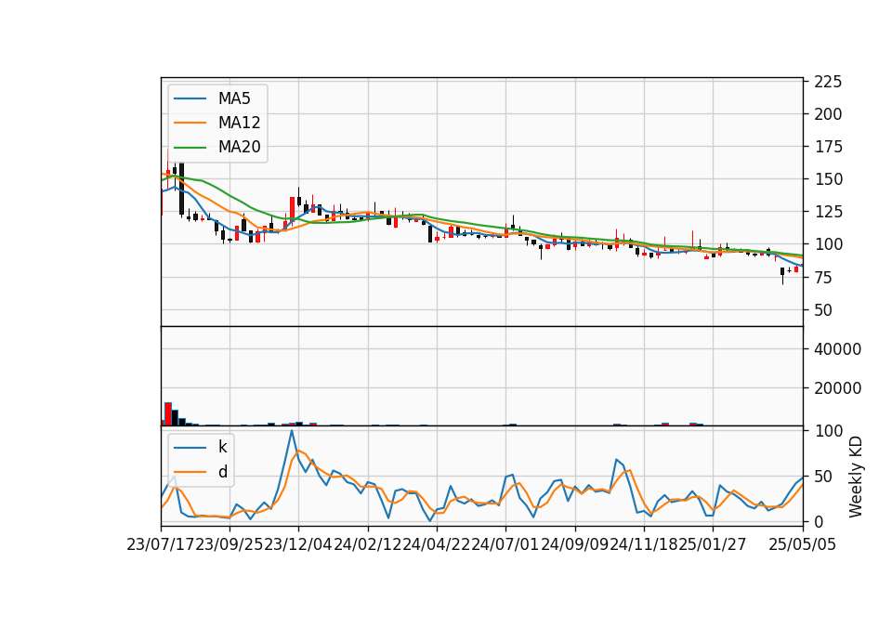This screenshot has width=892, height=641.
Task: Click the 175 price axis tick
Action: (x=828, y=147)
